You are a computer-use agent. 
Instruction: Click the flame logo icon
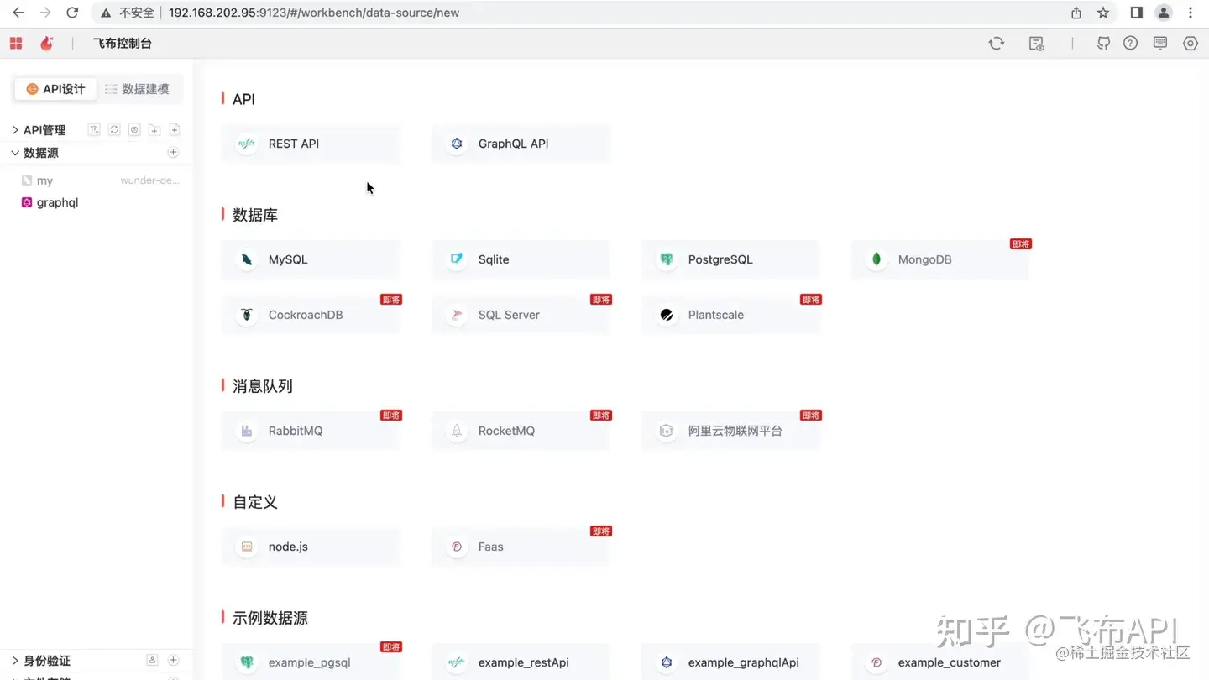47,44
